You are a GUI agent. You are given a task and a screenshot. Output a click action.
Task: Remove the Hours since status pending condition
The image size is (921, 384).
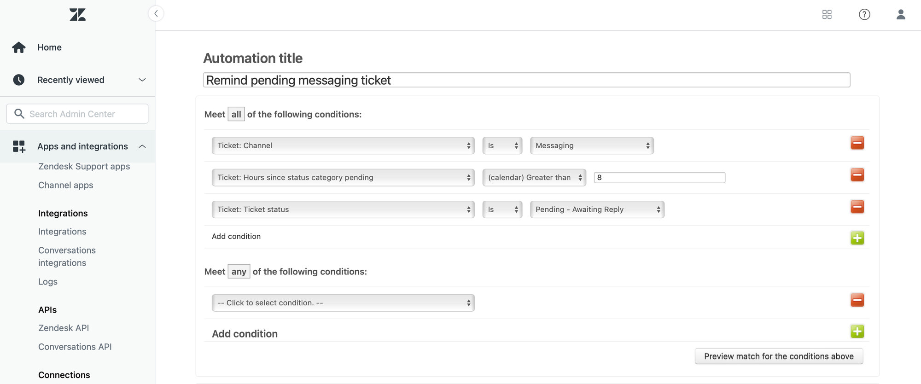[857, 175]
